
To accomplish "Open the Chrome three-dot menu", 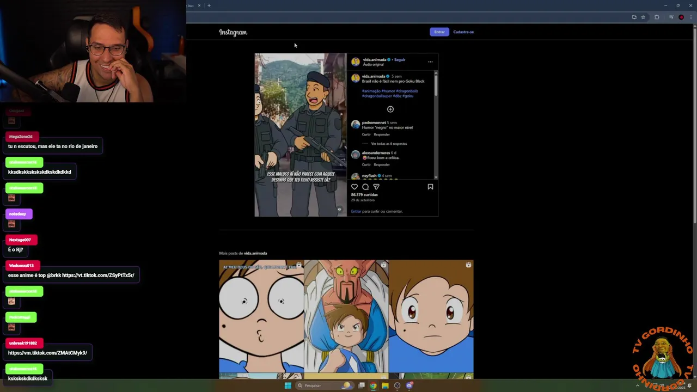I will point(690,17).
